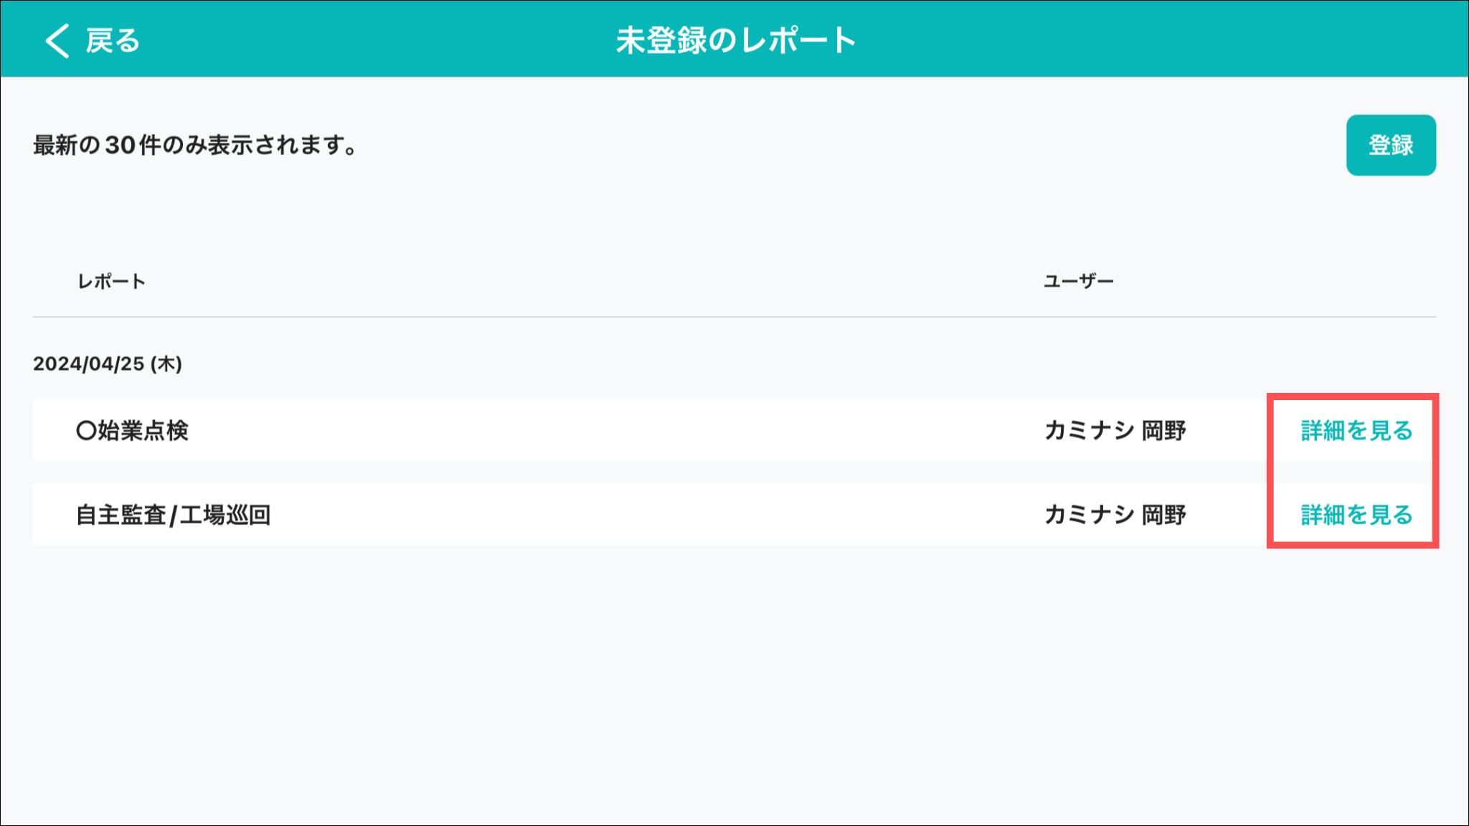Click the 2024/04/25 (木) date heading
The width and height of the screenshot is (1469, 826).
(x=108, y=364)
